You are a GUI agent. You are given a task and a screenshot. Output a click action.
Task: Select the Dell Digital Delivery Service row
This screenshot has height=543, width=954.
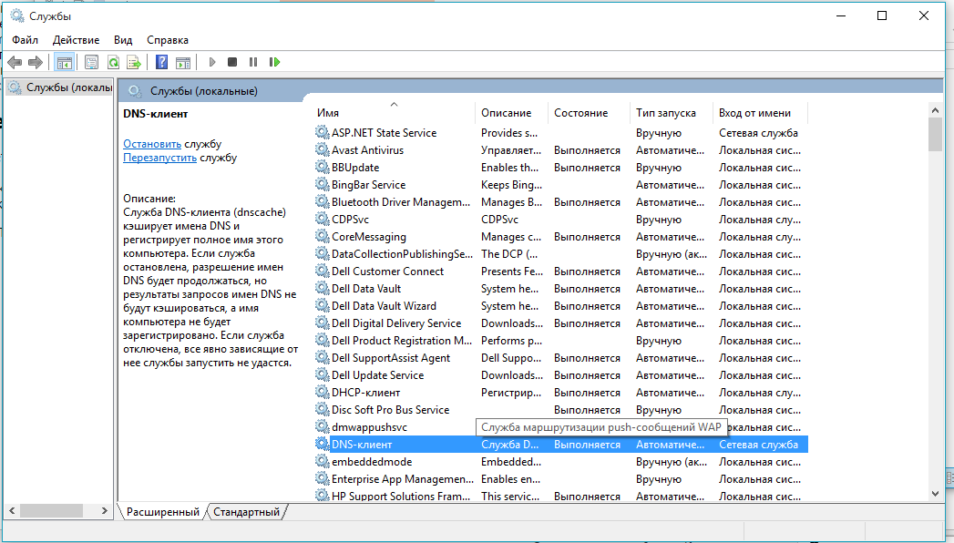(x=561, y=323)
